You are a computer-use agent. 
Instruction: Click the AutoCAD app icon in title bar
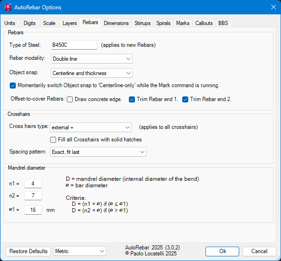(8, 7)
